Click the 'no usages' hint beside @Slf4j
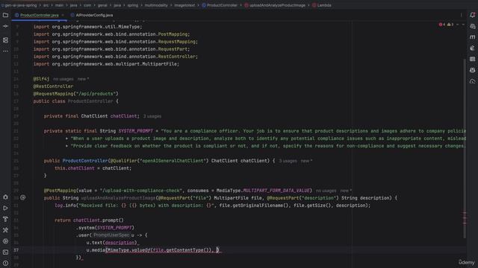 [x=63, y=79]
